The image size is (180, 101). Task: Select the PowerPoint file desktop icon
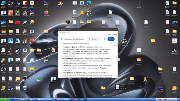click(x=53, y=52)
